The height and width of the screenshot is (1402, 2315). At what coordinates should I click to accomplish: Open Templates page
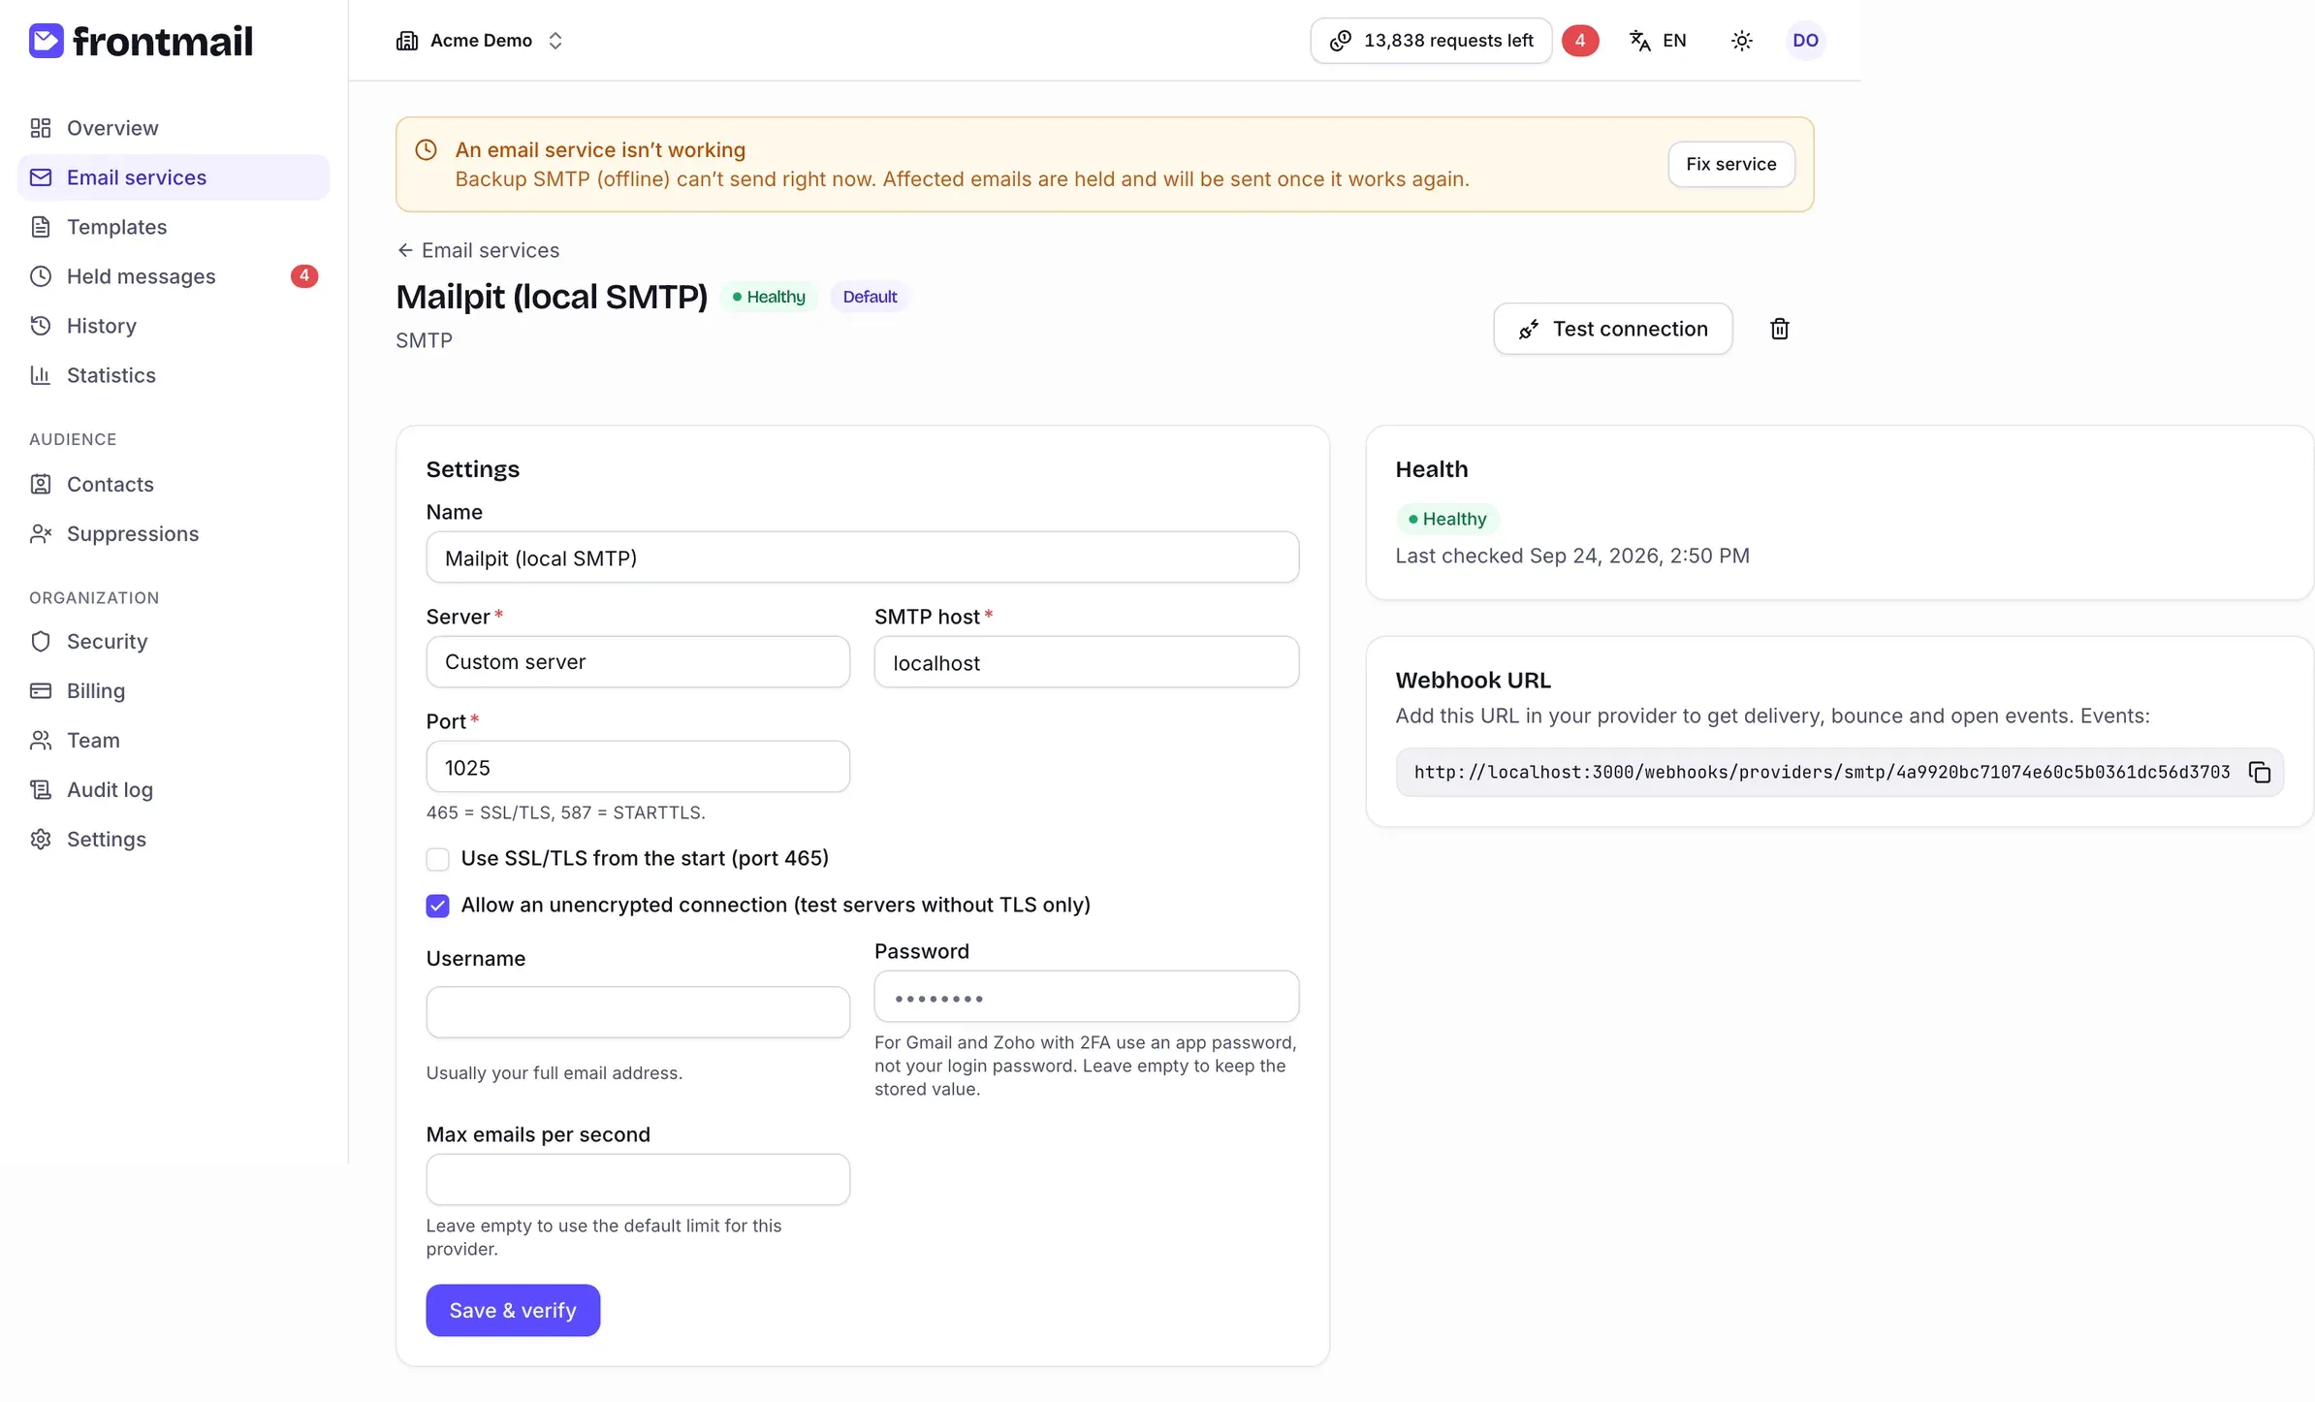pyautogui.click(x=174, y=227)
